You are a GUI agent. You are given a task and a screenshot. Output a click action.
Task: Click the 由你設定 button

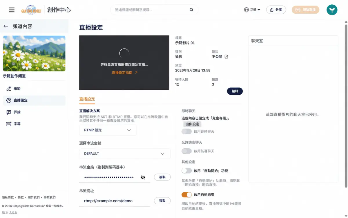click(192, 124)
